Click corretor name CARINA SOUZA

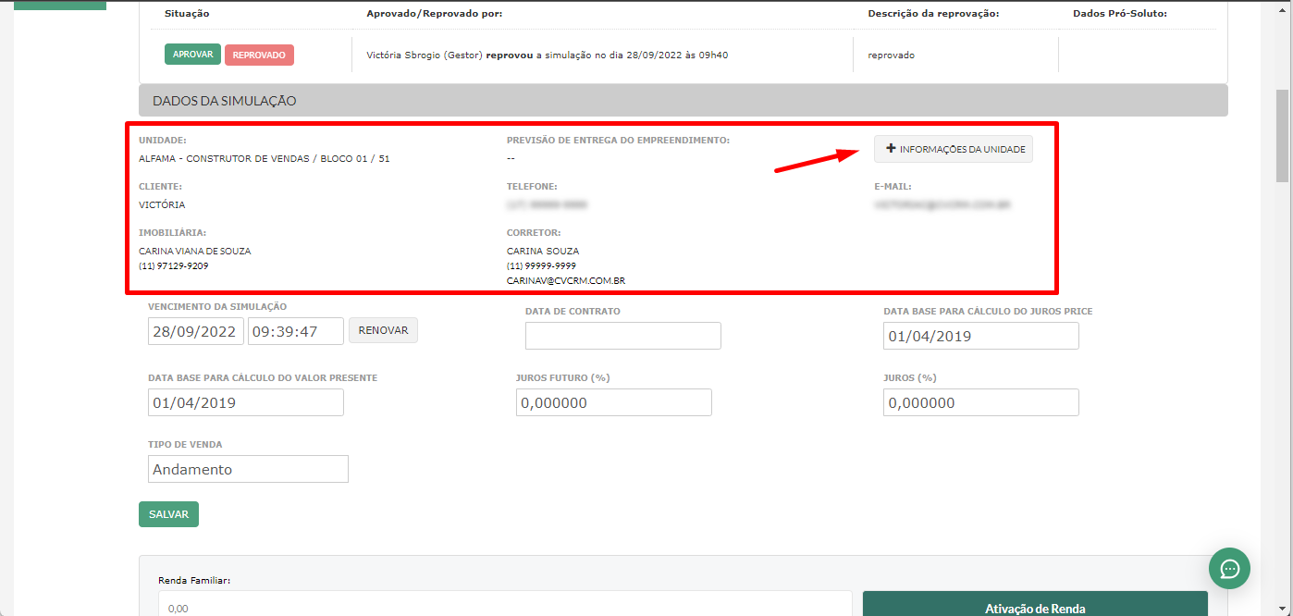pyautogui.click(x=543, y=252)
